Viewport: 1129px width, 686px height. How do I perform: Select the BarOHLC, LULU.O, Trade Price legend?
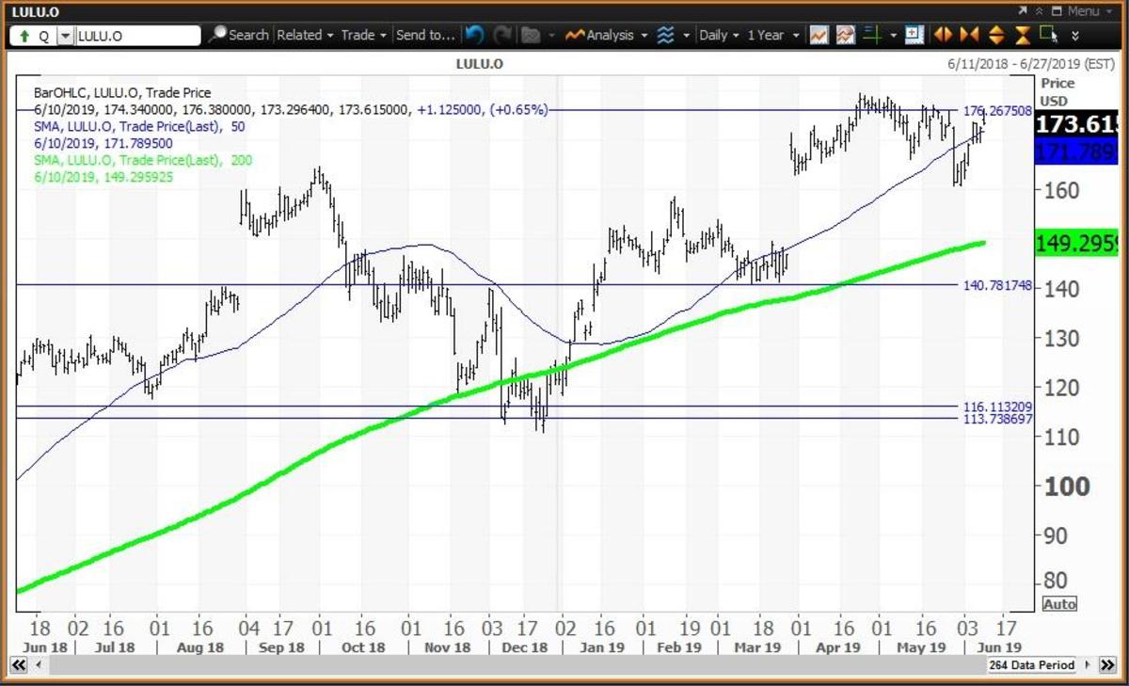pos(121,93)
